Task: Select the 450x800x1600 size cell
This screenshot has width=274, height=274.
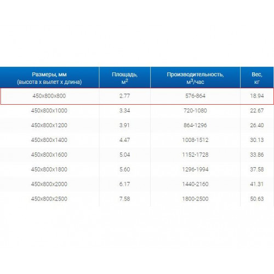Action: point(49,155)
